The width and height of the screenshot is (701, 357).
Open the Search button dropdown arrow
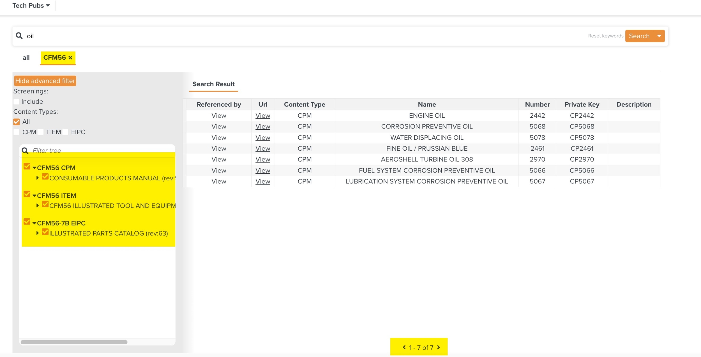(x=659, y=36)
